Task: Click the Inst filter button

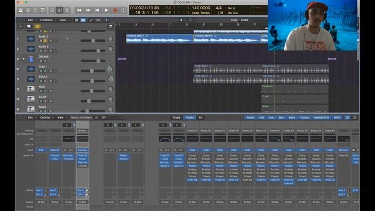Action: tap(261, 117)
